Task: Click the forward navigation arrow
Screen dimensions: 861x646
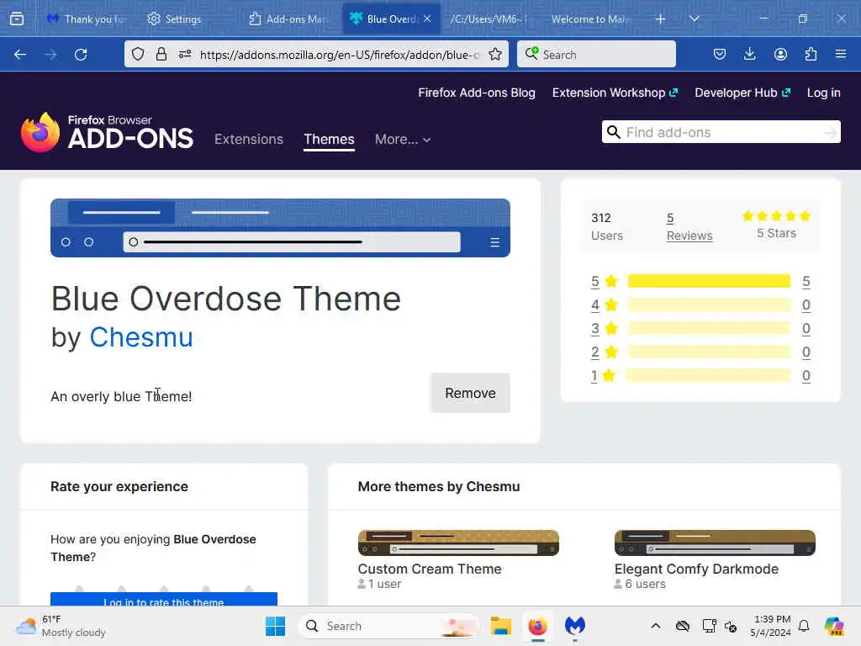Action: click(x=50, y=55)
